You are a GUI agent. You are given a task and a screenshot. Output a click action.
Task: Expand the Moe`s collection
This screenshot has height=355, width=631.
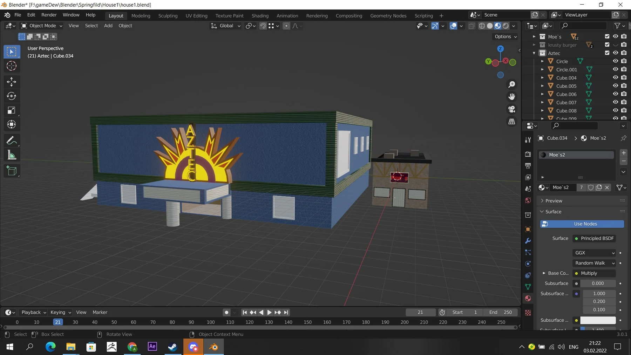534,36
